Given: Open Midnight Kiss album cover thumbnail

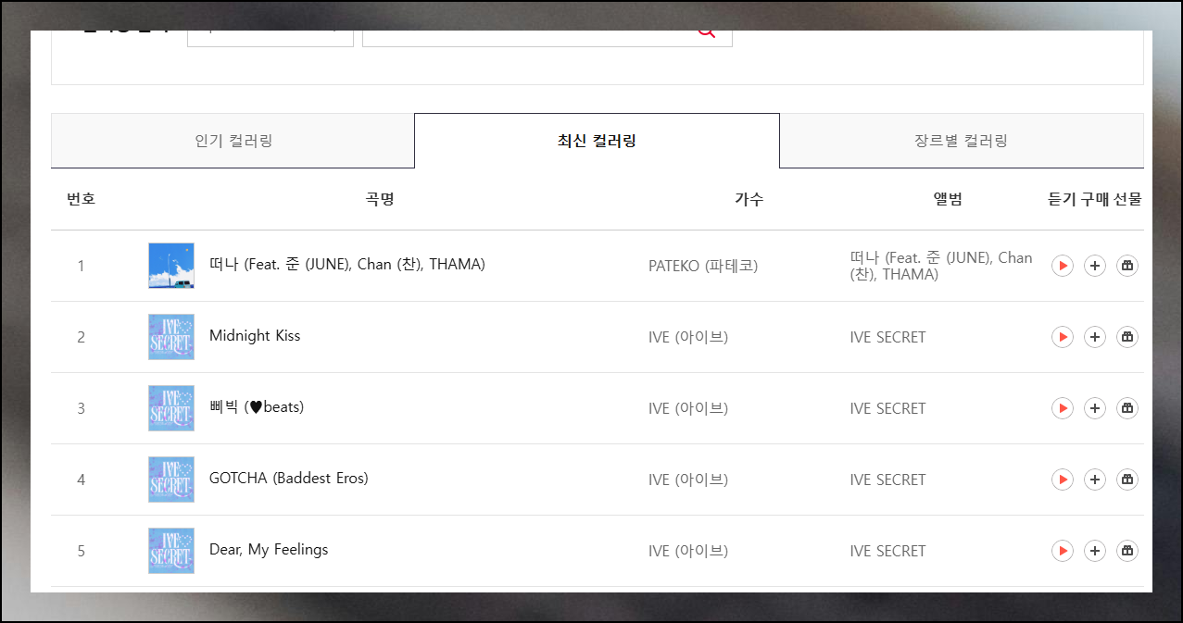Looking at the screenshot, I should [x=171, y=337].
